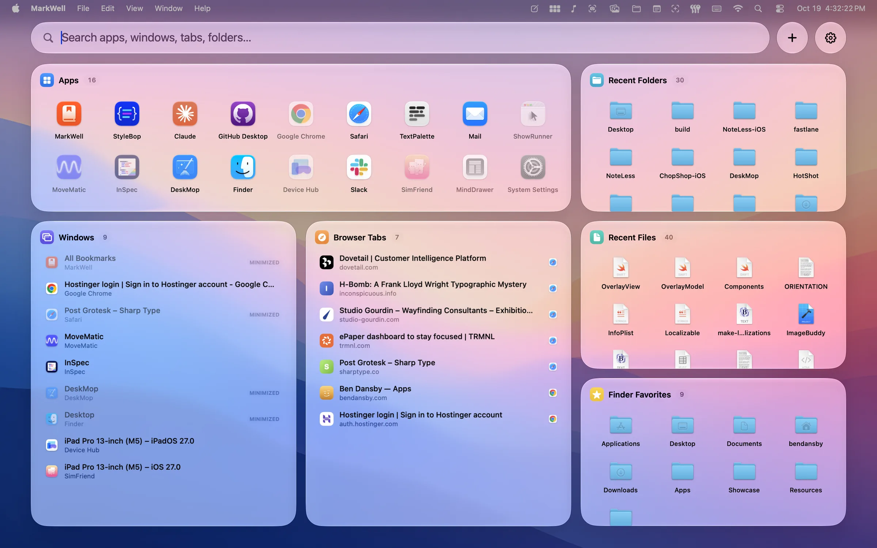The image size is (877, 548).
Task: Click the Spotlight search menu bar icon
Action: 758,8
